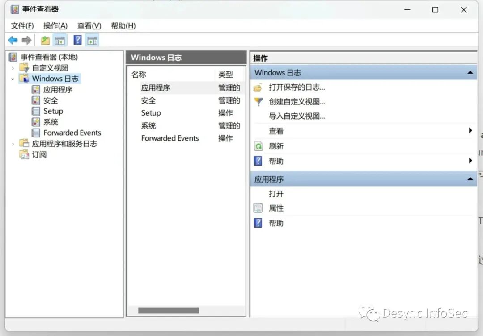The height and width of the screenshot is (336, 483).
Task: Select 订阅 label in the console tree
Action: pyautogui.click(x=39, y=154)
